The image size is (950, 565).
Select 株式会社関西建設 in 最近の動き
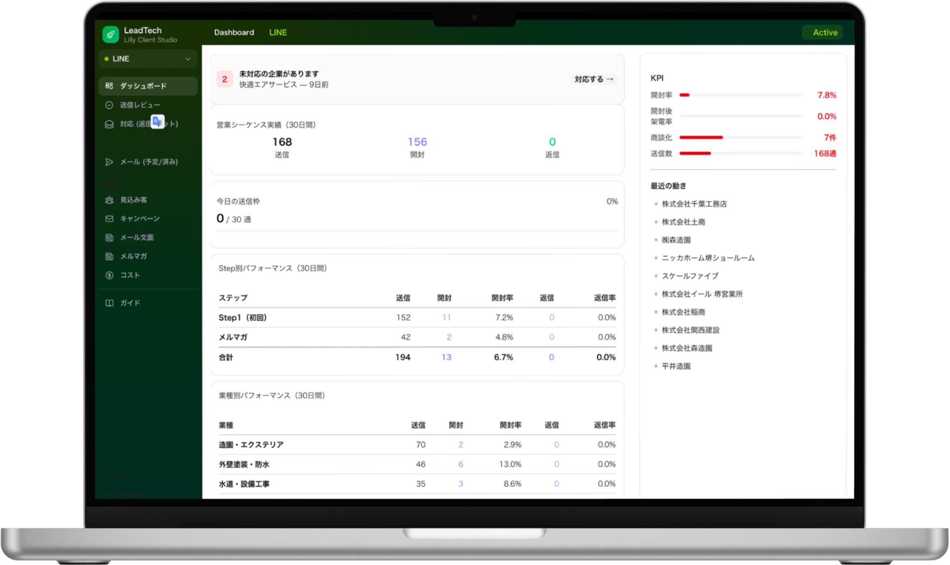point(690,330)
